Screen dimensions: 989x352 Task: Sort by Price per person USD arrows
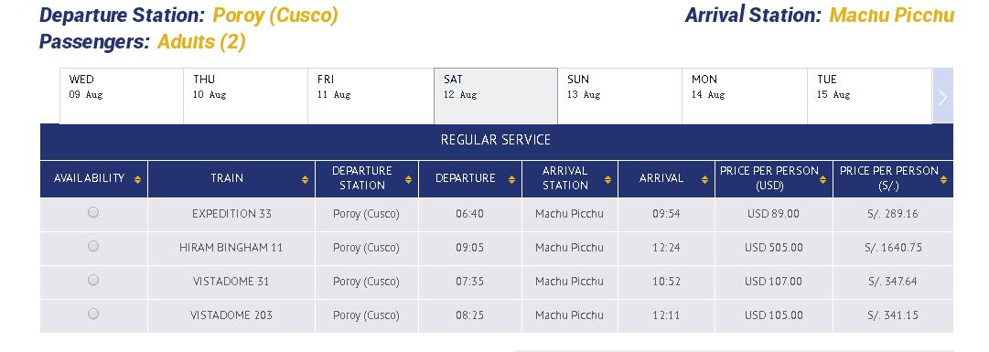823,179
